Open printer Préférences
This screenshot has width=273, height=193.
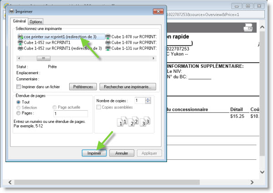(x=83, y=86)
